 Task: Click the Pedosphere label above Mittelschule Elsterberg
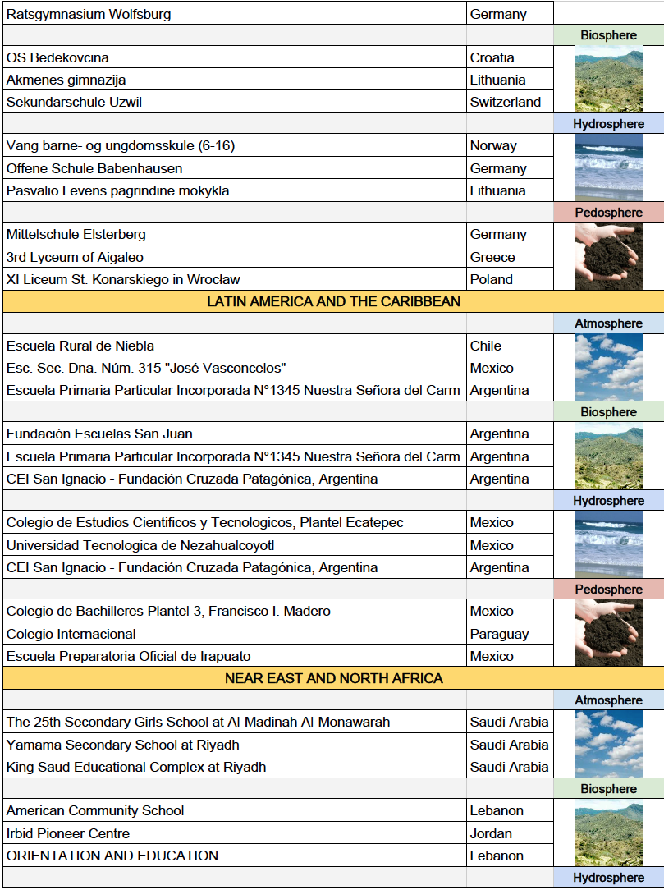click(x=608, y=213)
